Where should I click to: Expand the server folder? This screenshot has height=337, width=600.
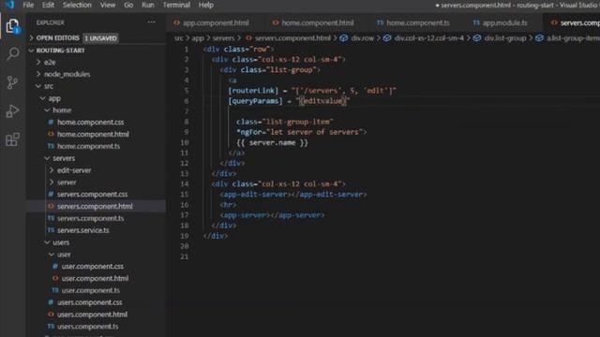pyautogui.click(x=67, y=183)
